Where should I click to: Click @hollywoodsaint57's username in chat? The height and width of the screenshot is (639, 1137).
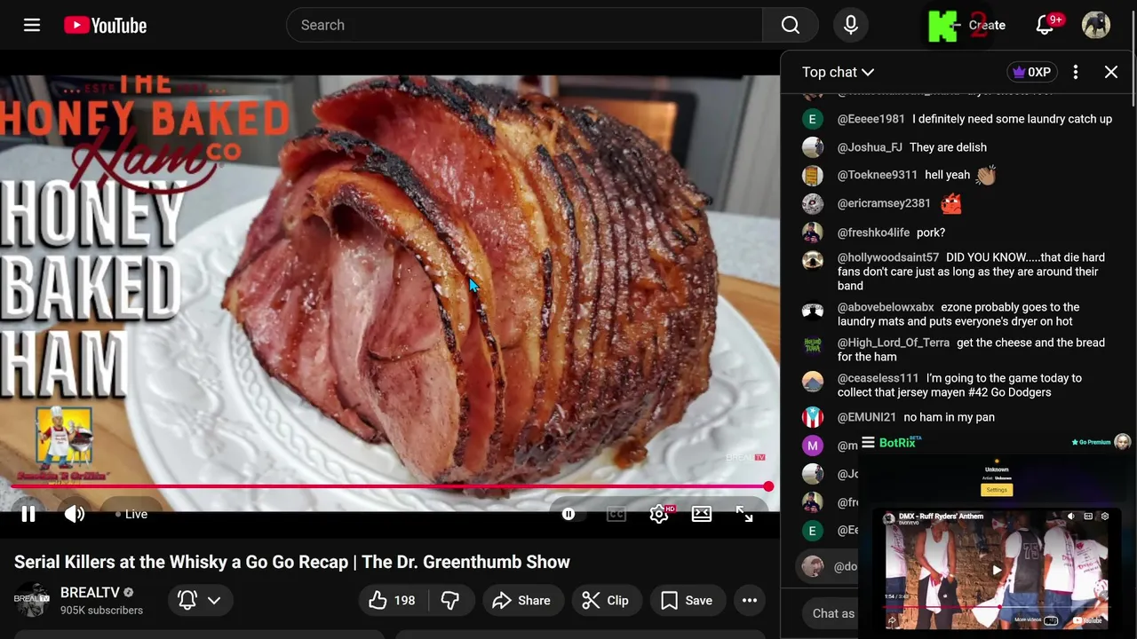(887, 257)
